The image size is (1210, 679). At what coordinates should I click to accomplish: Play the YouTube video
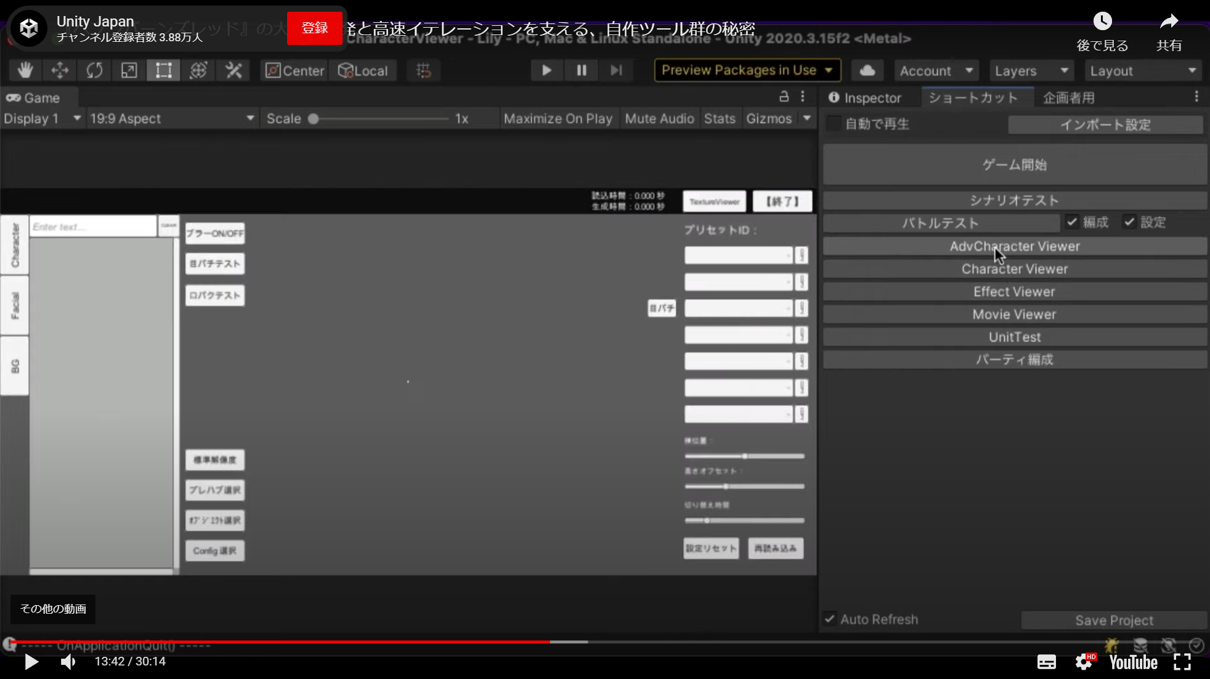[31, 662]
